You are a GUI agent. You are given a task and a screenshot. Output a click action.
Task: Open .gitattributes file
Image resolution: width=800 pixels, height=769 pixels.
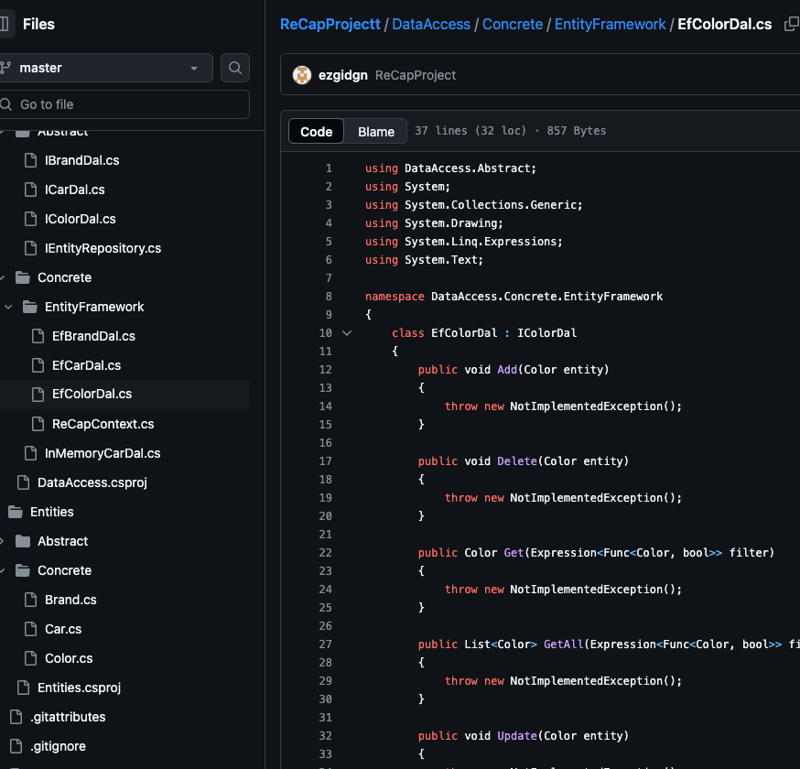68,717
